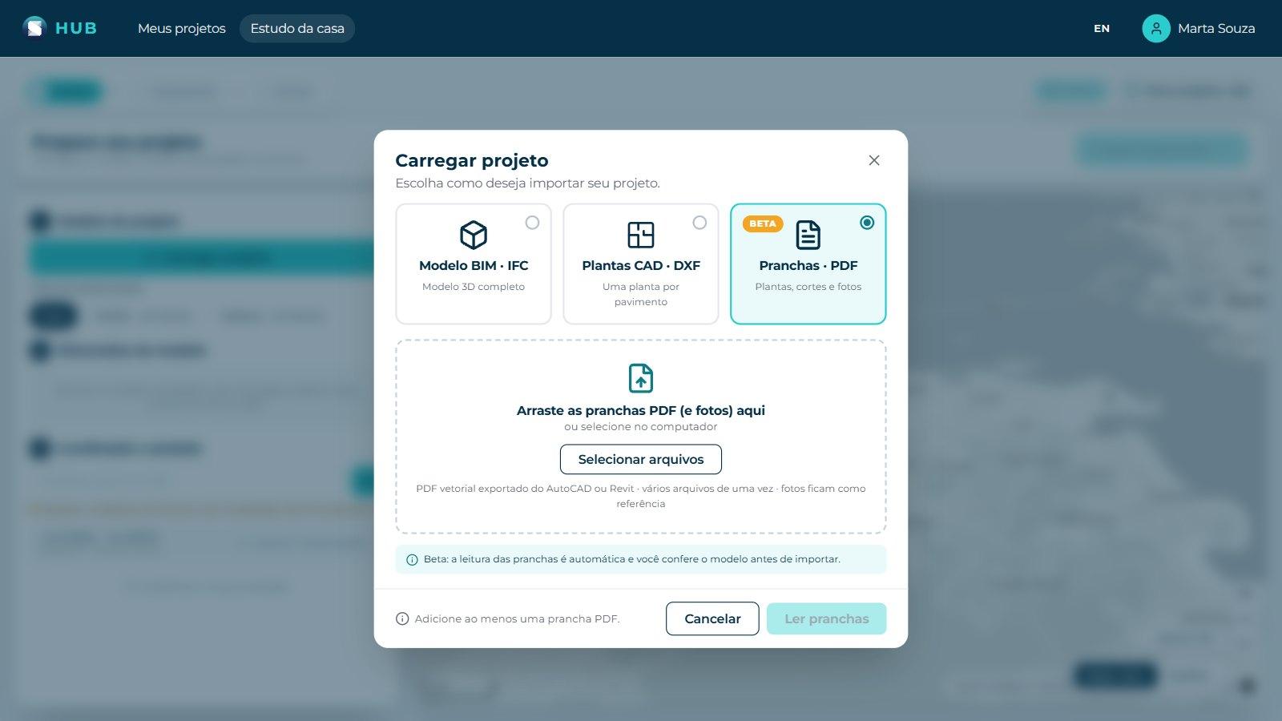Click the 'Pranchas · PDF' card title
The width and height of the screenshot is (1282, 721).
point(808,265)
